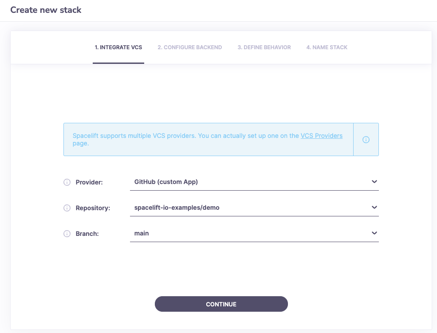437x333 pixels.
Task: Expand the Provider dropdown arrow
Action: (374, 182)
